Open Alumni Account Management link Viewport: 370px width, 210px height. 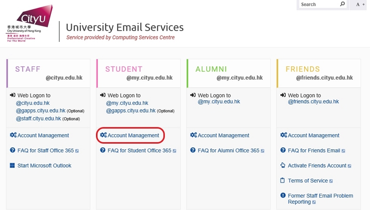pyautogui.click(x=223, y=136)
